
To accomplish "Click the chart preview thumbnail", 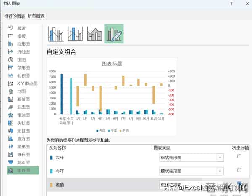I will pyautogui.click(x=112, y=97).
